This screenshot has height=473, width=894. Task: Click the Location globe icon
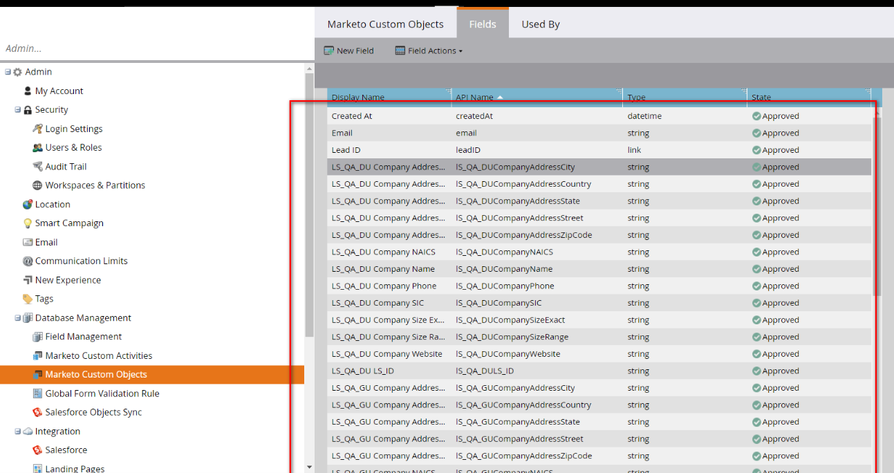tap(28, 204)
